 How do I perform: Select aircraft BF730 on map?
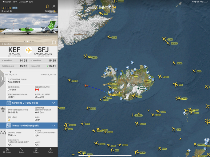[109, 37]
